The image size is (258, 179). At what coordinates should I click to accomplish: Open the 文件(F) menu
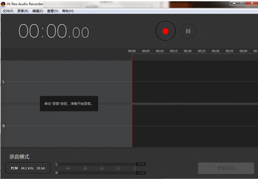[8, 11]
